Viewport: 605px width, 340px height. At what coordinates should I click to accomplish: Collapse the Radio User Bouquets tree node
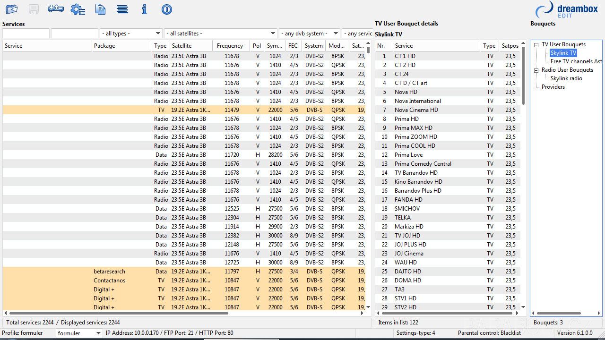point(537,70)
